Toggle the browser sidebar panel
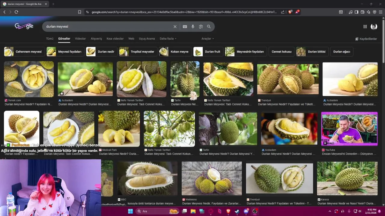 point(356,12)
